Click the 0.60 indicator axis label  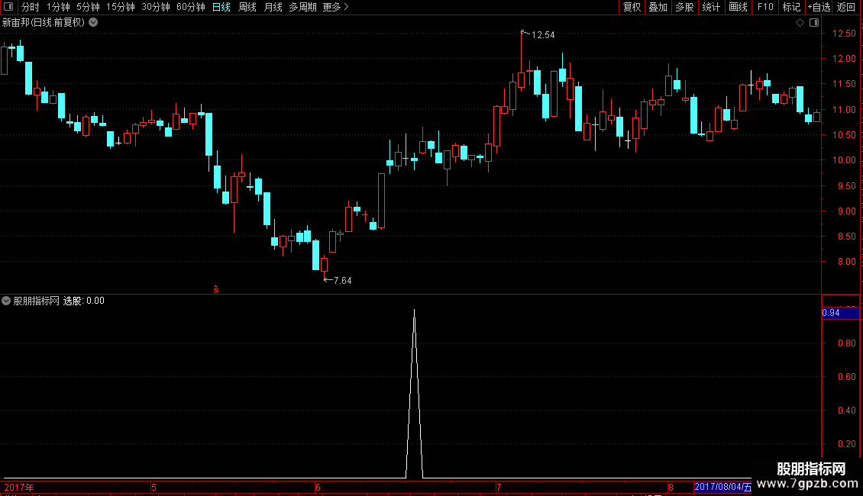point(846,377)
